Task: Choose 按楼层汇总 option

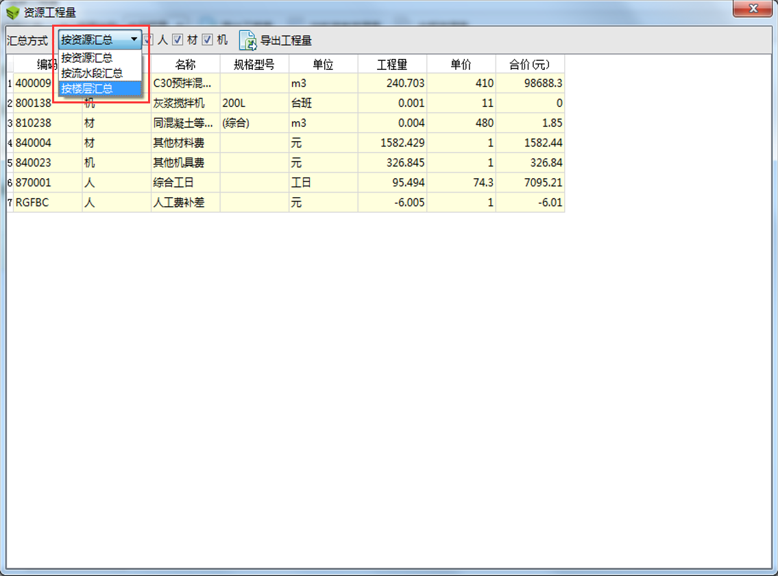Action: pyautogui.click(x=100, y=89)
